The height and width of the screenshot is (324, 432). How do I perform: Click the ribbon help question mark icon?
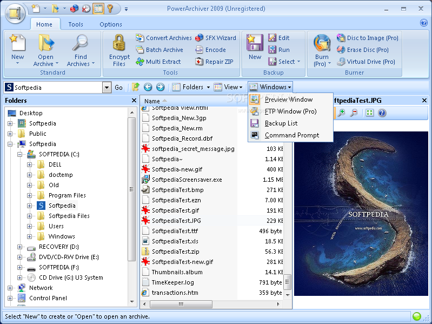pos(424,23)
